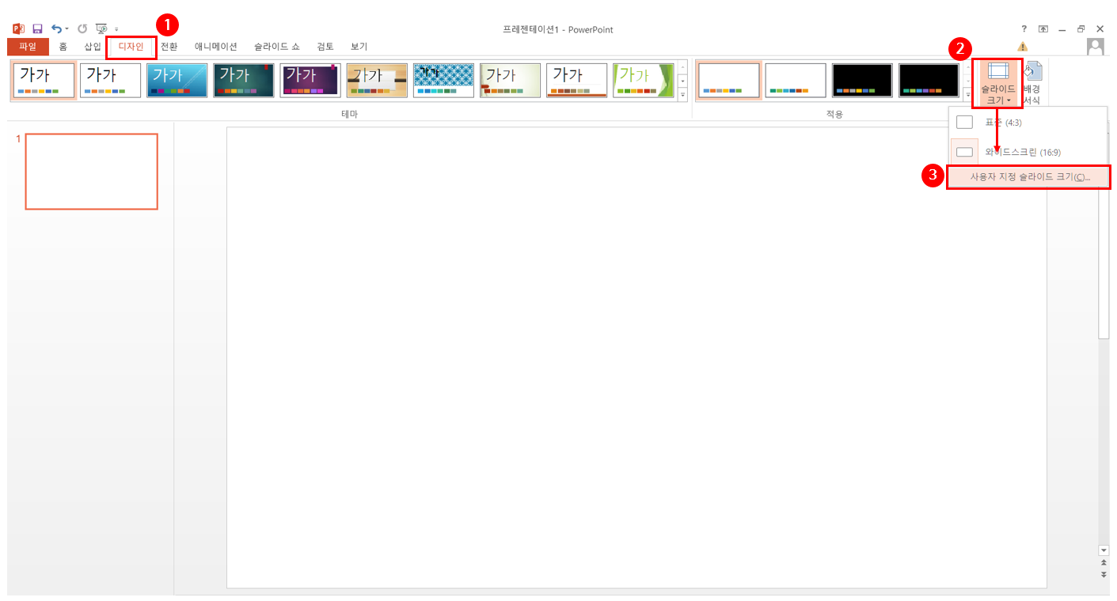1117x601 pixels.
Task: Click the 배경 서식 (Format Background) icon
Action: pos(1032,83)
